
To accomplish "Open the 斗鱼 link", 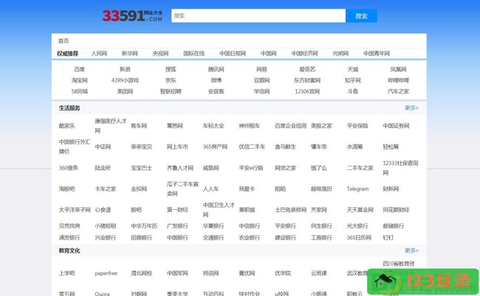I will (x=353, y=91).
